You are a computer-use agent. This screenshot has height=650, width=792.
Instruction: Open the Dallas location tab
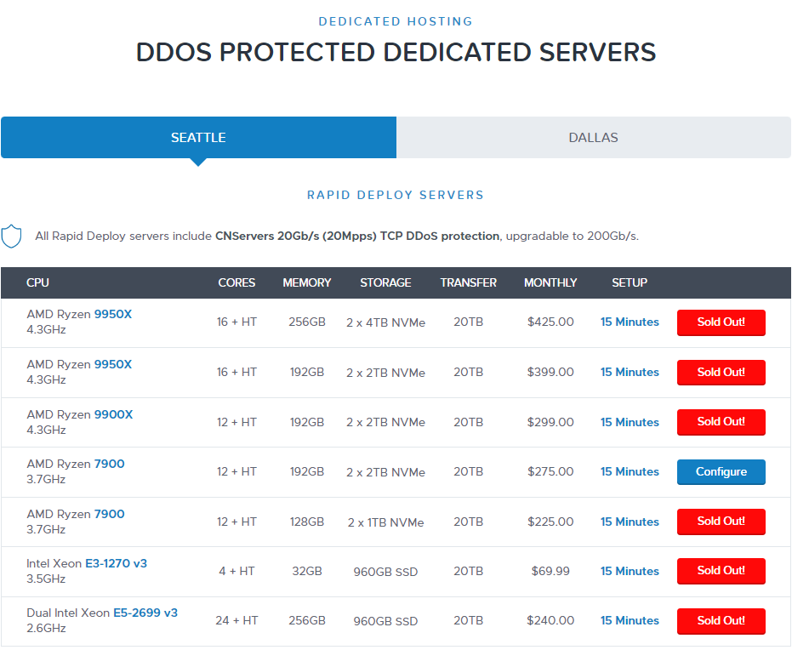coord(593,138)
